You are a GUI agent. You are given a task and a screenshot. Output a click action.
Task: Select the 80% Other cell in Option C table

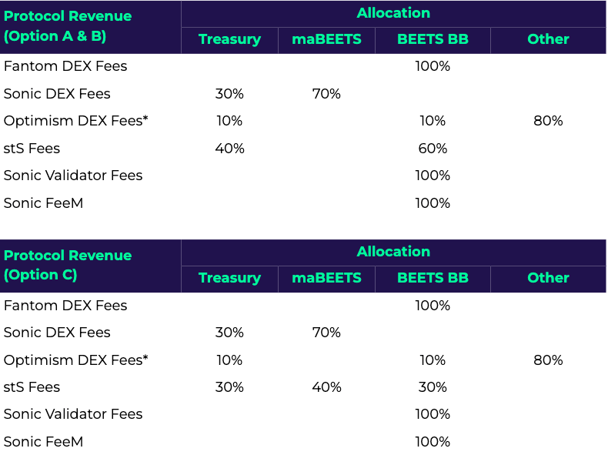[x=548, y=360]
